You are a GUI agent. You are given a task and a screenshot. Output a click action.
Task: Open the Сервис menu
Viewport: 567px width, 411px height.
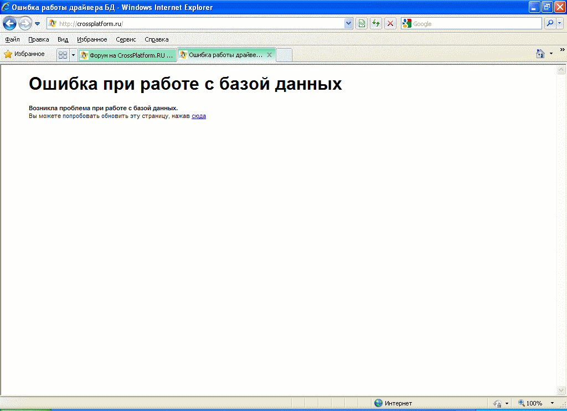pos(126,39)
